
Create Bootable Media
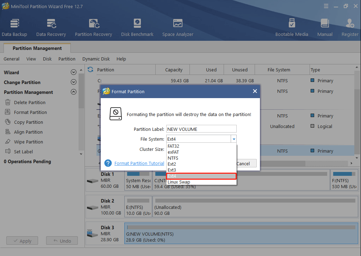tap(292, 27)
